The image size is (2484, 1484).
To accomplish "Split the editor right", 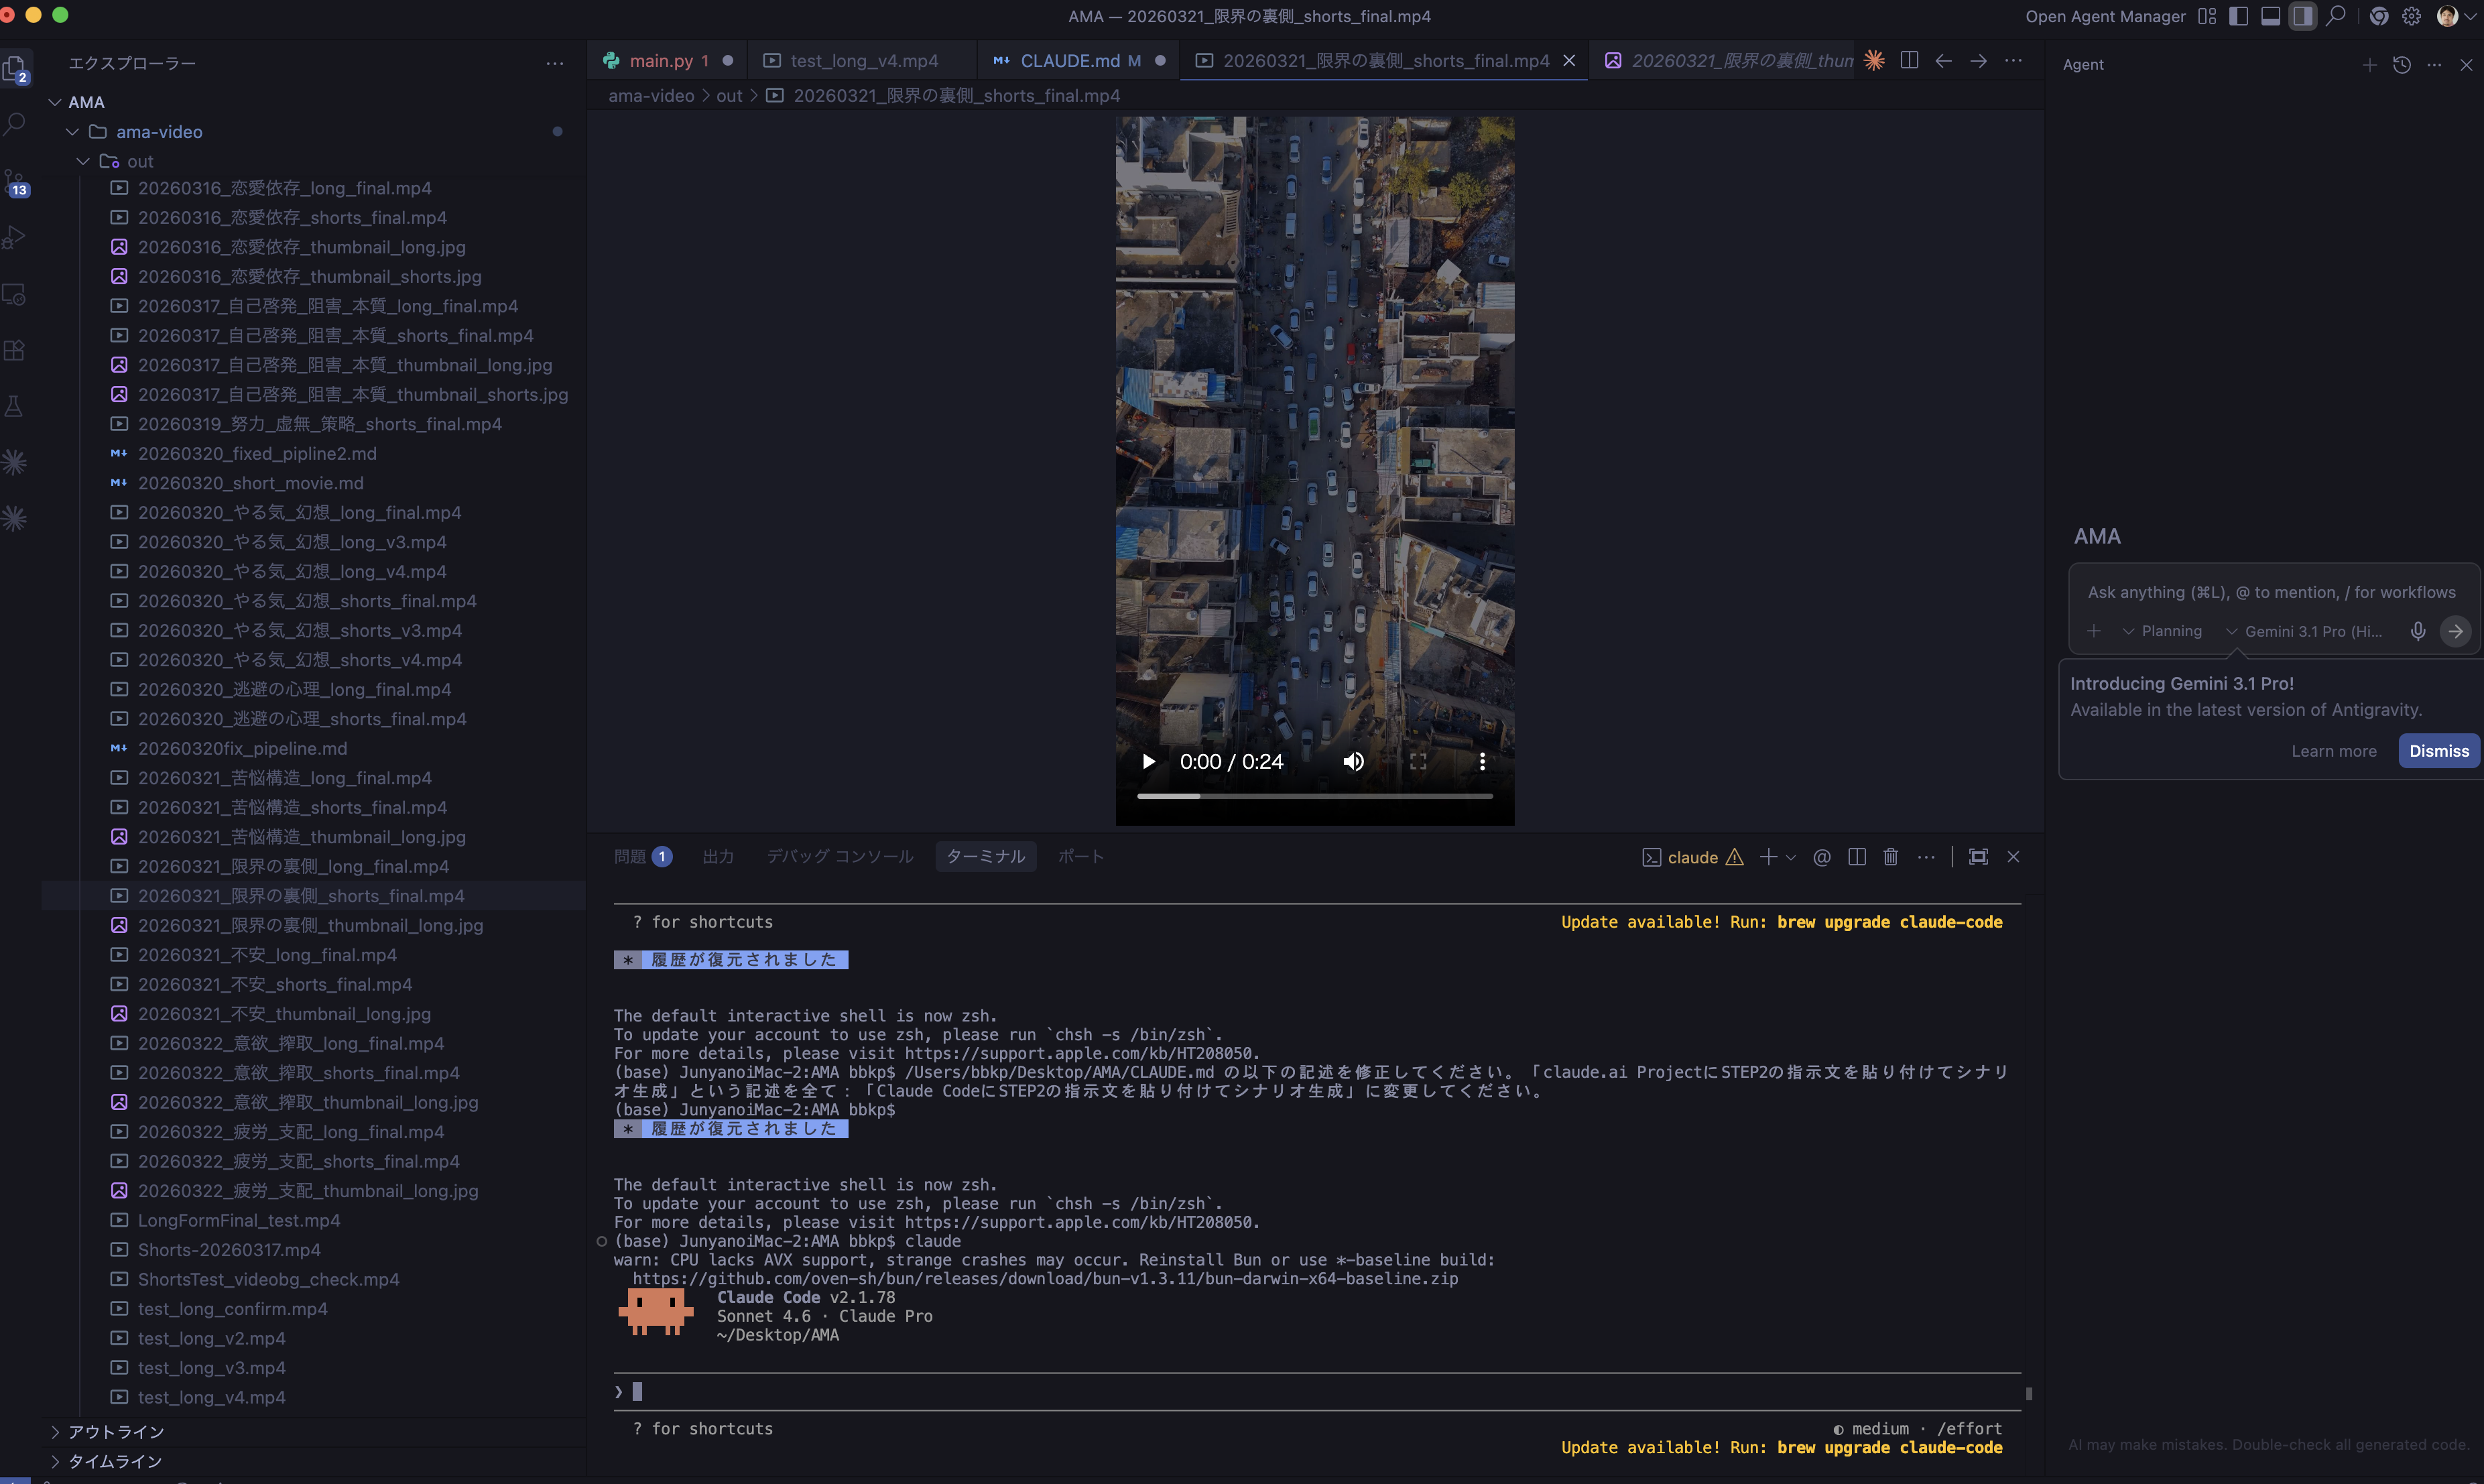I will tap(1909, 61).
